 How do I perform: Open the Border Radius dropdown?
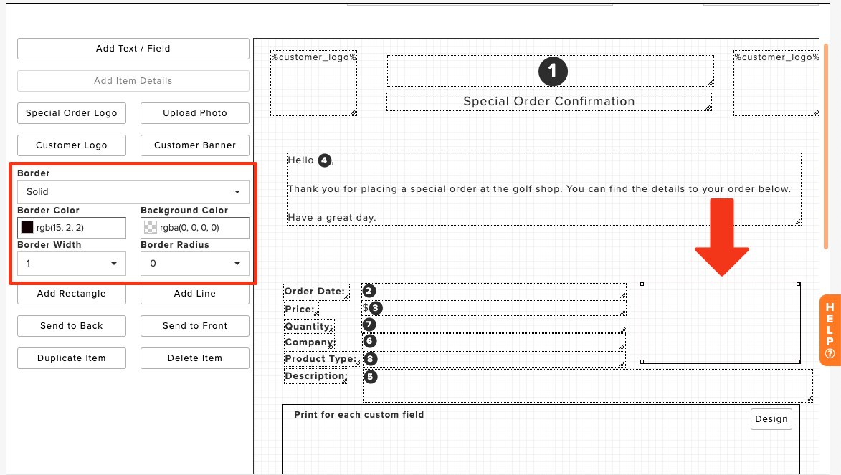[195, 264]
